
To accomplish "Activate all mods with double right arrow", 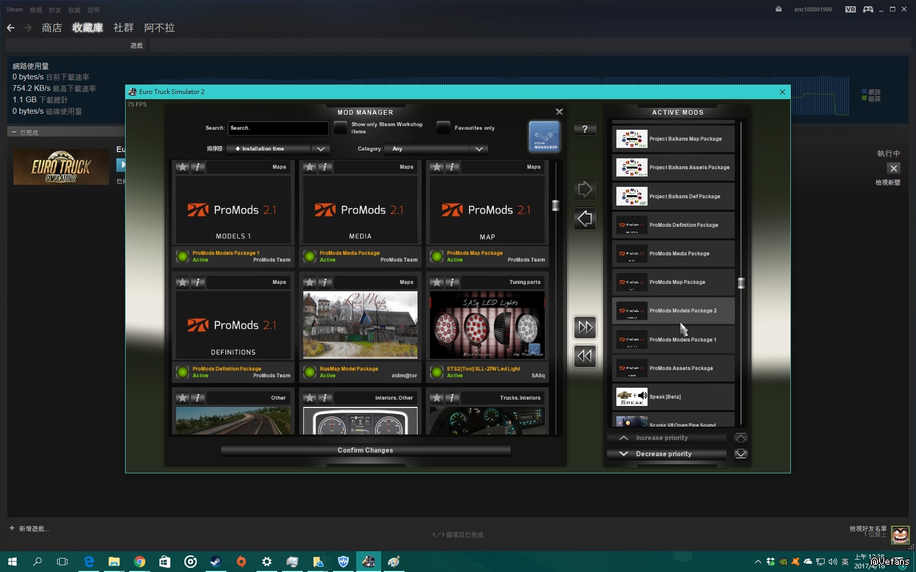I will point(585,327).
